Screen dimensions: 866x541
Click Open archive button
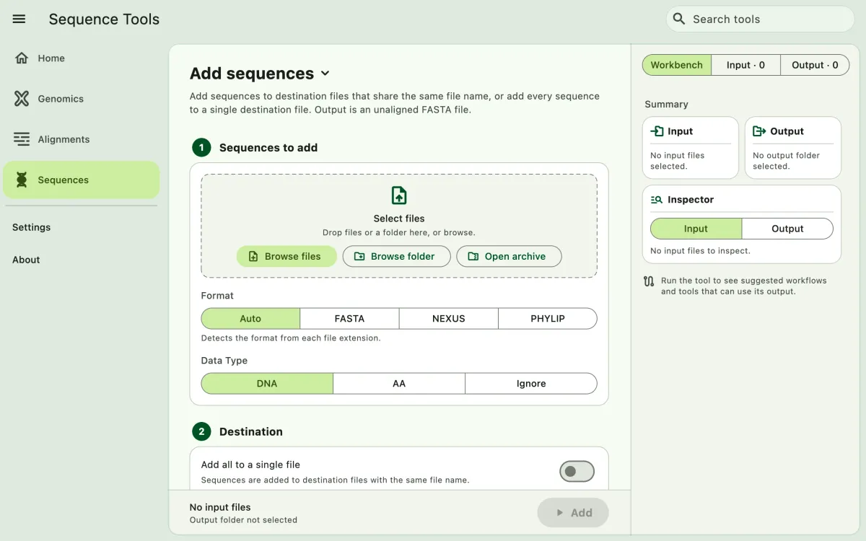509,256
